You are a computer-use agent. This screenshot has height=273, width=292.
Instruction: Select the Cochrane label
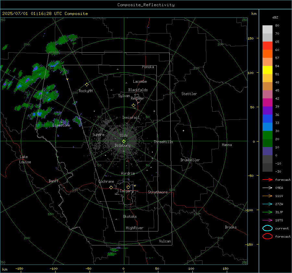[x=106, y=181]
